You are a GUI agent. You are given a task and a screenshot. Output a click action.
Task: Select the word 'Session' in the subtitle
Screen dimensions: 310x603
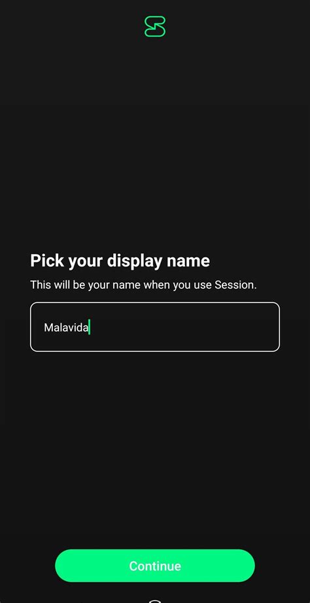pos(234,285)
